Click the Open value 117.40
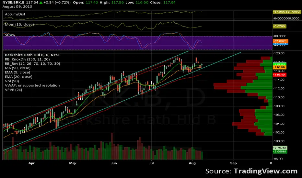 click(92, 3)
